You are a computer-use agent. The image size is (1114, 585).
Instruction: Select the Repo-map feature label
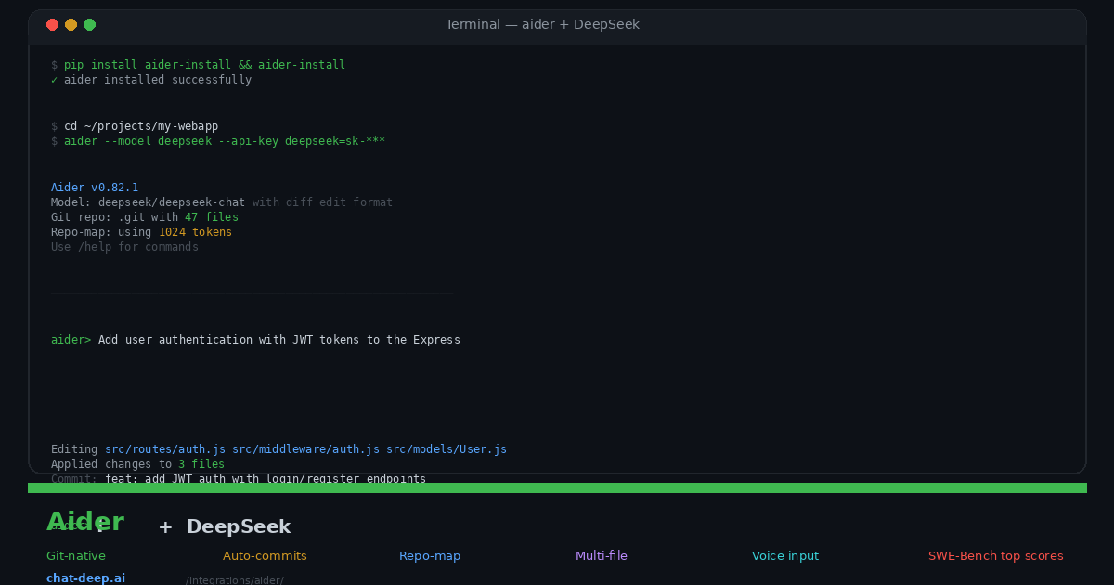click(430, 555)
